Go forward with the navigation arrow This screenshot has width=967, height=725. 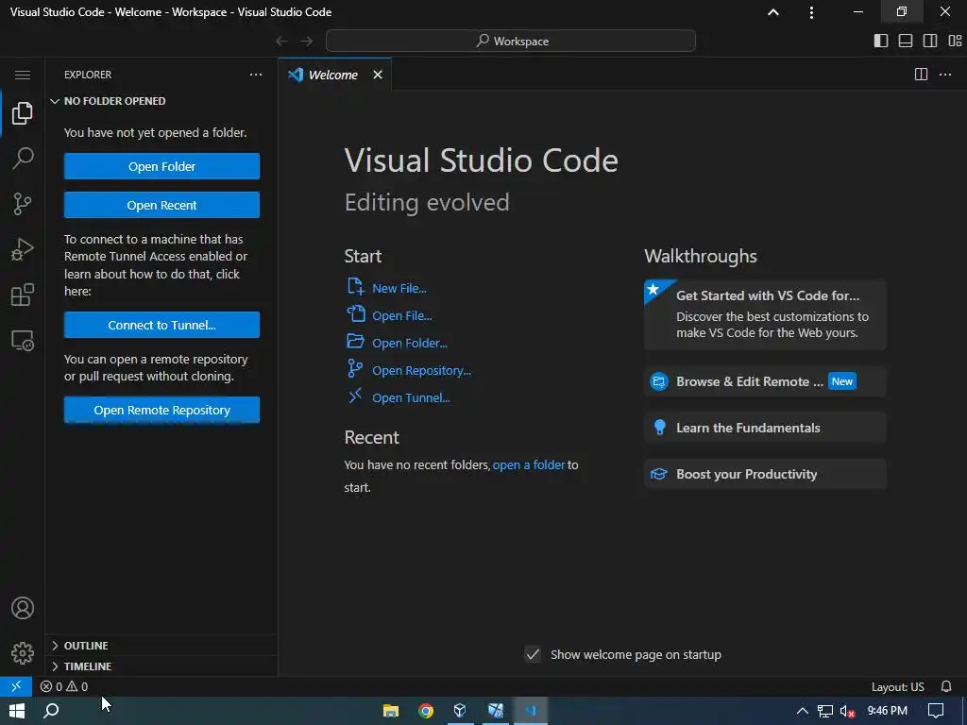(307, 41)
